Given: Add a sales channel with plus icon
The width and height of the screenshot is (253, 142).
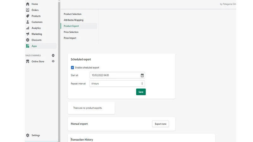Looking at the screenshot, I should pyautogui.click(x=53, y=56).
